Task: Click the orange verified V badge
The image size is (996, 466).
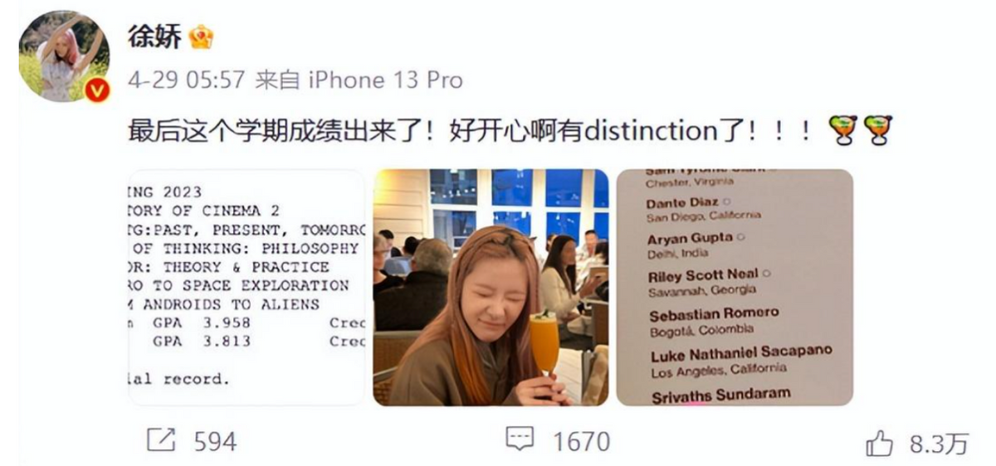Action: click(x=98, y=90)
